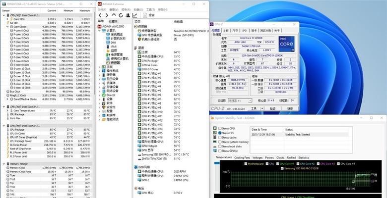Click the 多媒体 multimedia speaker tree icon

[x=104, y=83]
